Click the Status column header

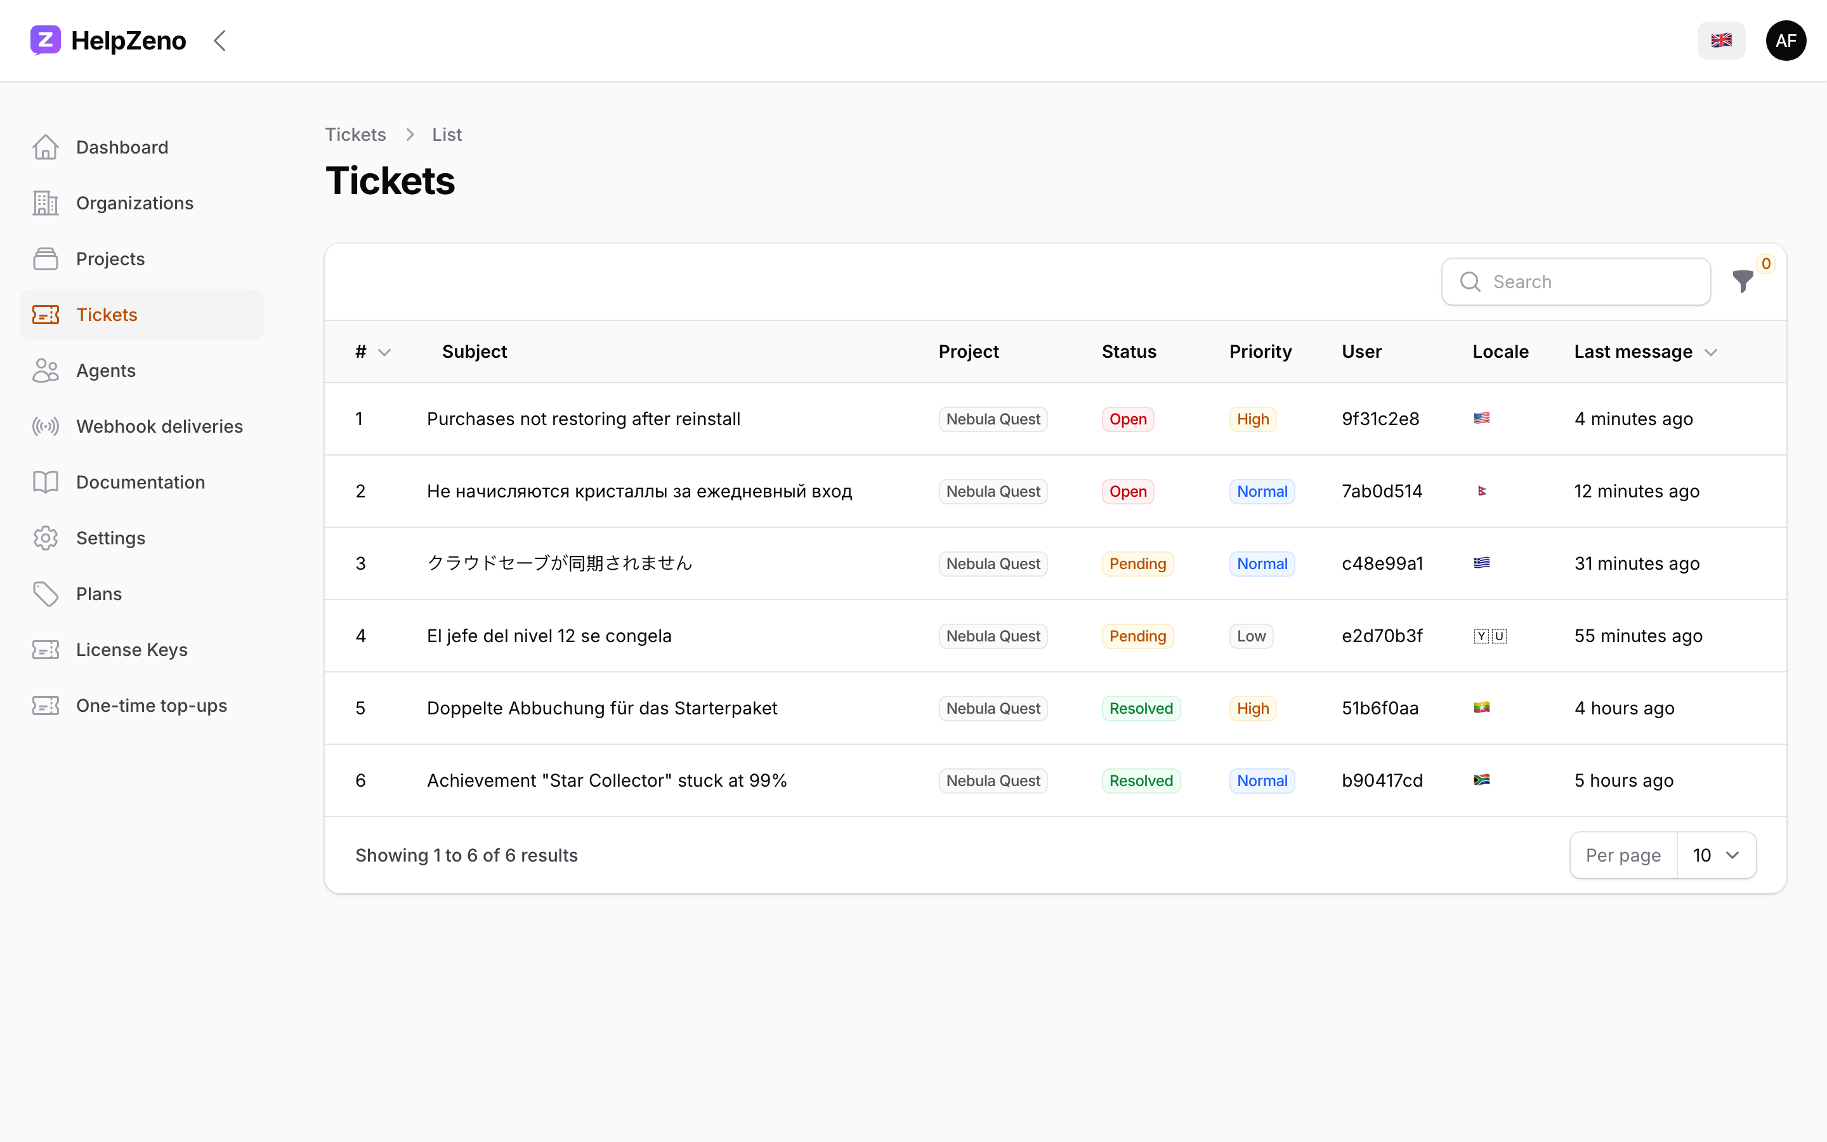point(1129,352)
